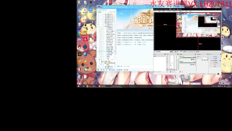Click Start Streaming in OBS Controls
Image resolution: width=232 pixels, height=131 pixels.
pos(215,56)
